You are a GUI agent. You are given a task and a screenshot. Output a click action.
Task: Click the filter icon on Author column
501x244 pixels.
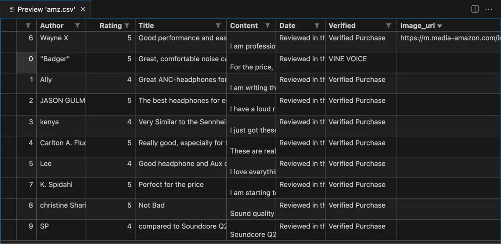[x=77, y=26]
